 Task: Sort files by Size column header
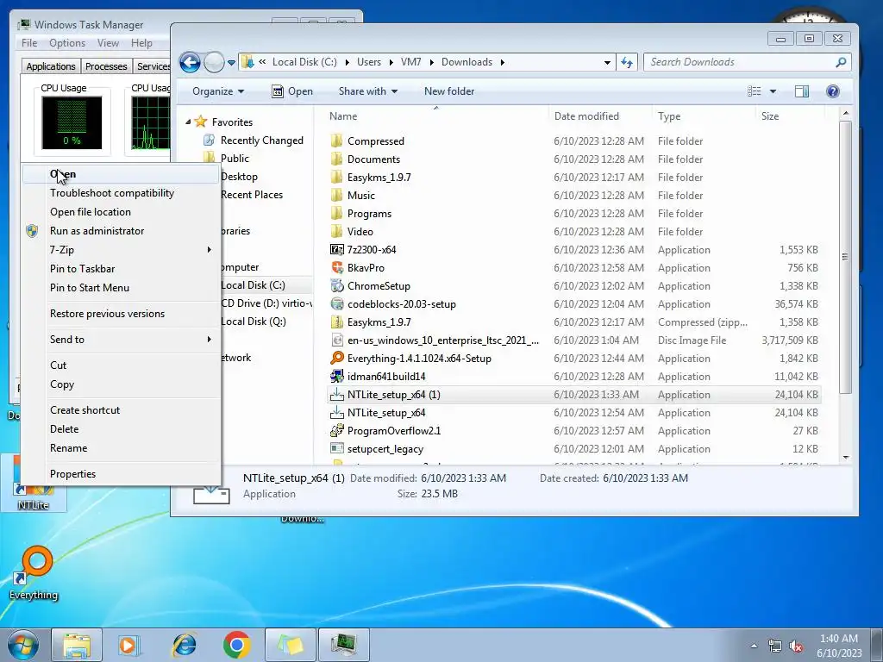click(770, 116)
